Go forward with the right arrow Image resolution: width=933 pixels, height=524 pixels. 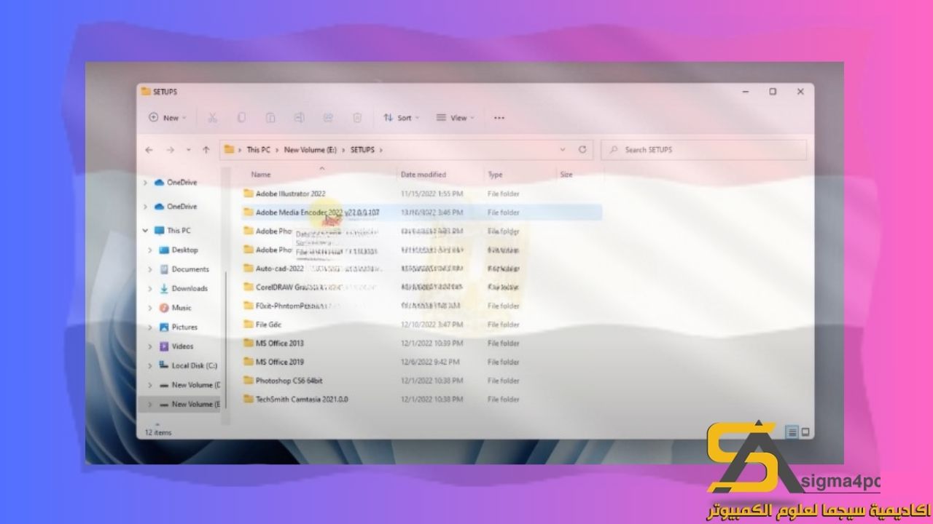tap(170, 149)
